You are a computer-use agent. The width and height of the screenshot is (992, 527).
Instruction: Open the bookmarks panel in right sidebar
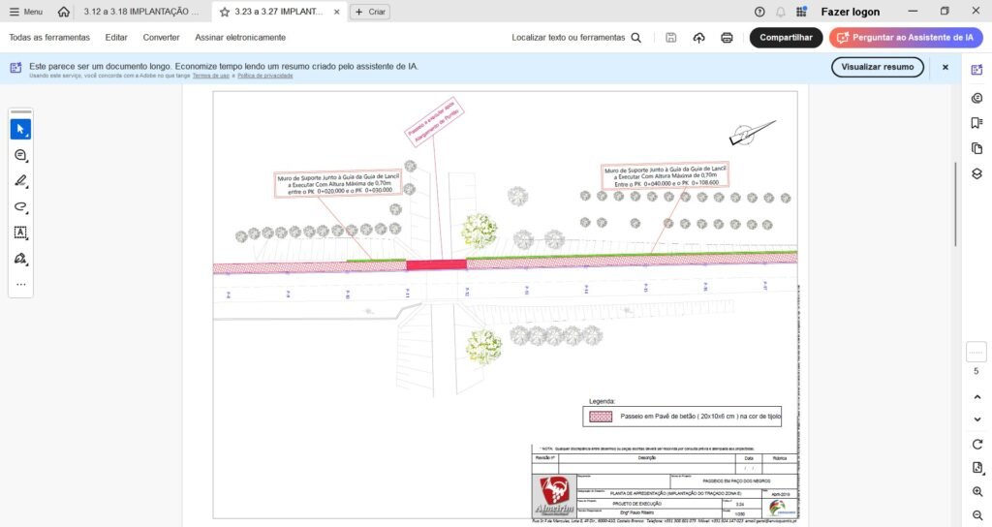[976, 122]
